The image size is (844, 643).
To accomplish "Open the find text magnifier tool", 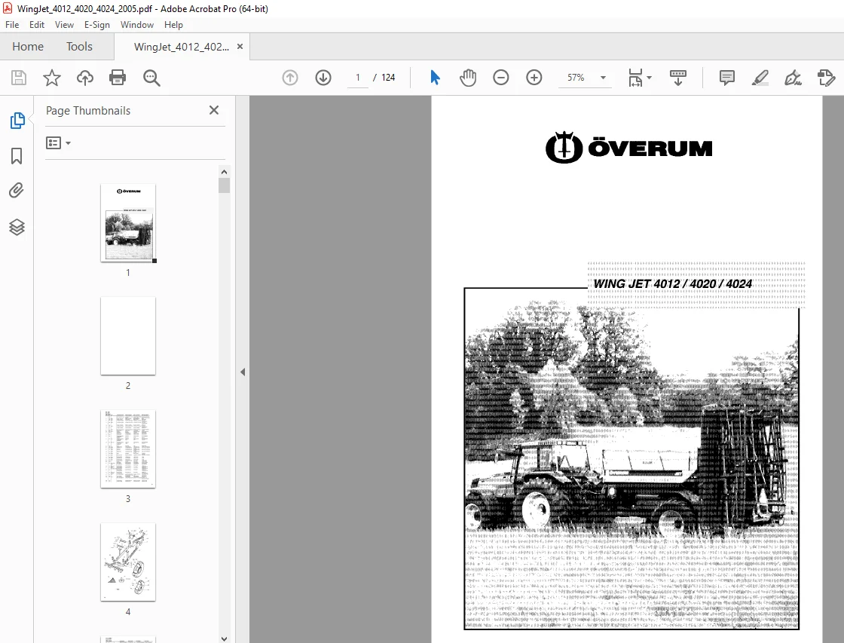I will click(151, 78).
